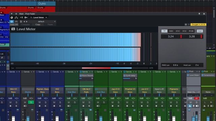The height and width of the screenshot is (121, 216).
Task: Click the Copy settings button
Action: [38, 25]
